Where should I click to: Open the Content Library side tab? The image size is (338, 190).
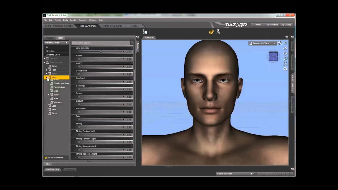[293, 83]
